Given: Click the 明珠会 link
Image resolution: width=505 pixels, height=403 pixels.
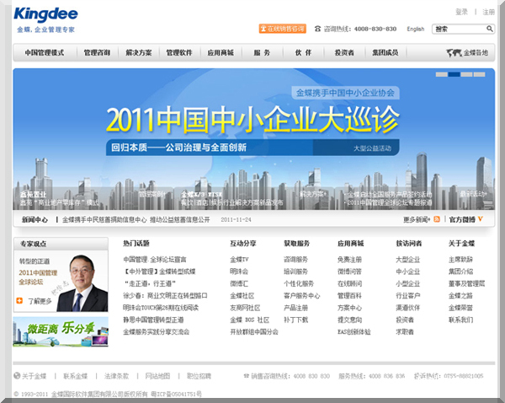Looking at the screenshot, I should coord(239,271).
